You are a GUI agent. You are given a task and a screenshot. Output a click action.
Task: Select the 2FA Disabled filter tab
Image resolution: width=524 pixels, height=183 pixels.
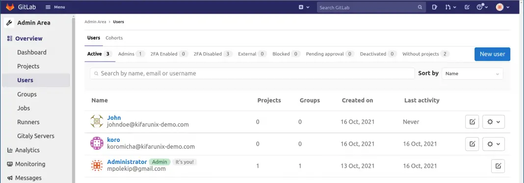213,54
